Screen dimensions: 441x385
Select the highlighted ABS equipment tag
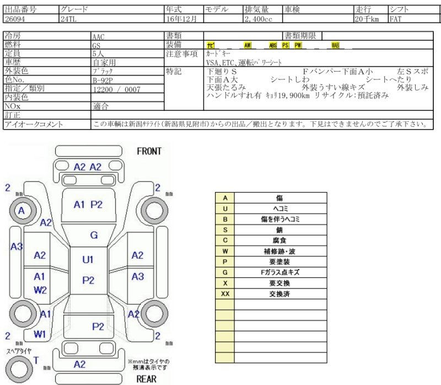(x=273, y=45)
